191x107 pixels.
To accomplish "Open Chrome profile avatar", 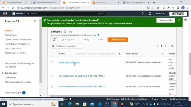I will point(183,8).
